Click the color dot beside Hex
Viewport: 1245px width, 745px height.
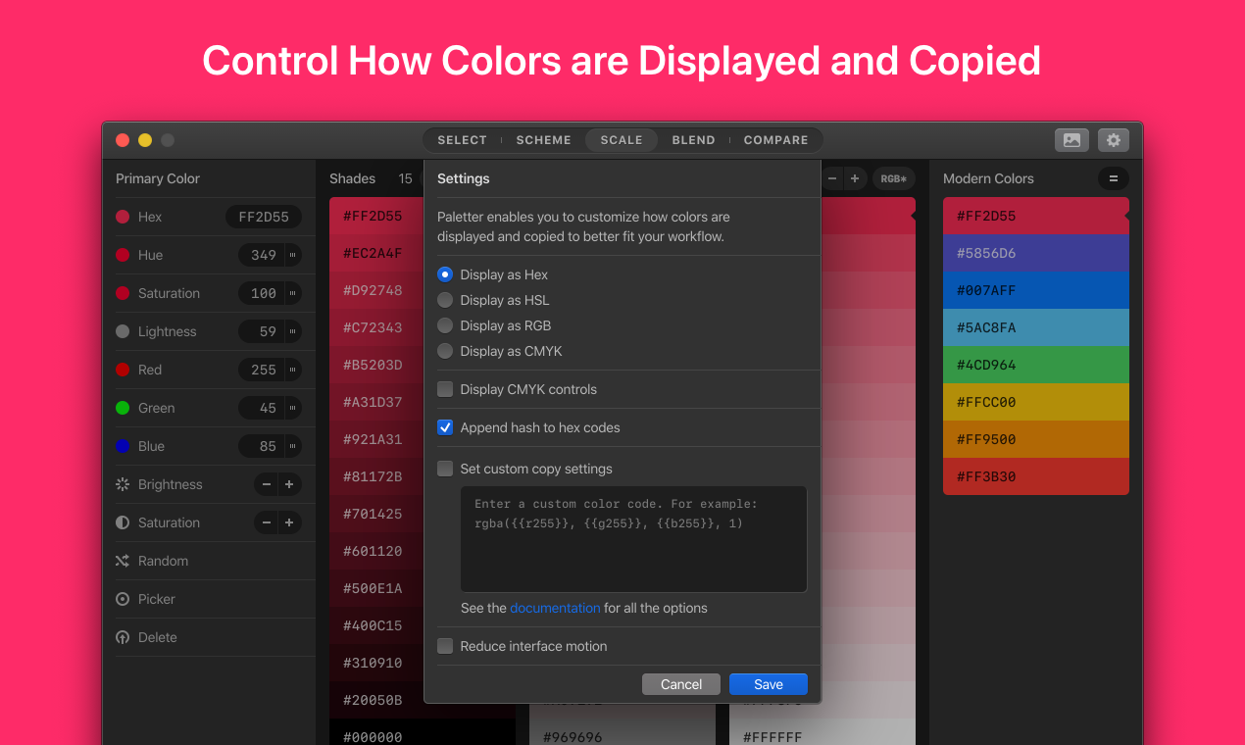[123, 217]
